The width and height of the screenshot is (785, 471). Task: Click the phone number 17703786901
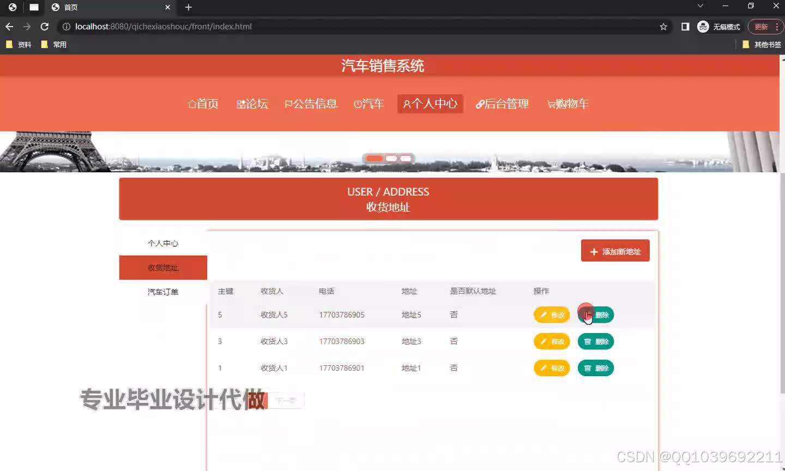[x=342, y=368]
